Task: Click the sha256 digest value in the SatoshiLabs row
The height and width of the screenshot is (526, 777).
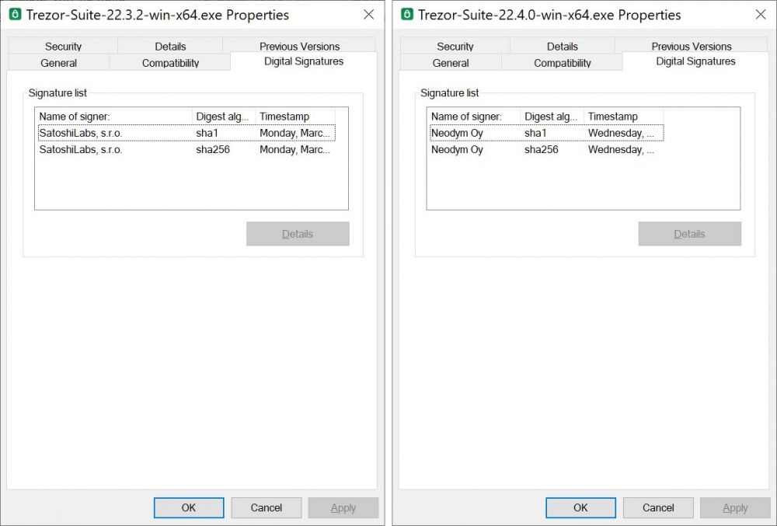Action: click(213, 150)
